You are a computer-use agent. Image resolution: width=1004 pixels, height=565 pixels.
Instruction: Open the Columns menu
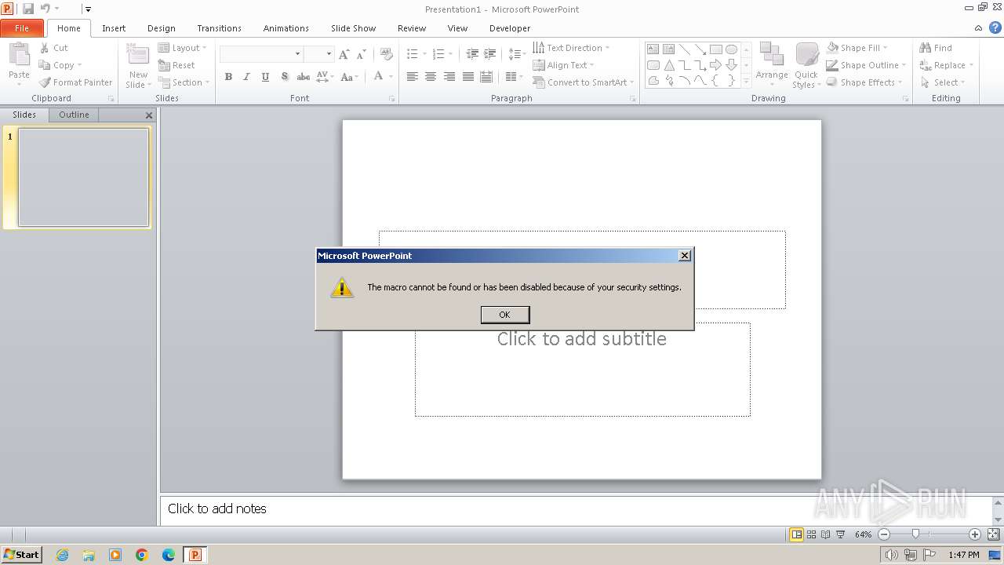coord(513,77)
